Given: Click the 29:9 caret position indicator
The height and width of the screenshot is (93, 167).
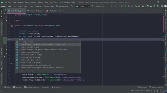Looking at the screenshot, I should coord(132,91).
